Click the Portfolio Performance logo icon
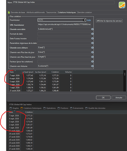The width and height of the screenshot is (127, 151). pos(122,5)
